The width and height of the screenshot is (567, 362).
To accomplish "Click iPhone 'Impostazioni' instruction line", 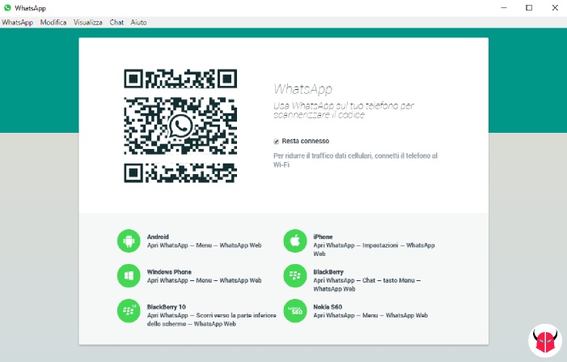I will click(374, 249).
